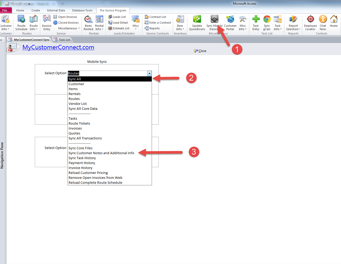The image size is (341, 264).
Task: Expand the Navigation Pane chevron
Action: pyautogui.click(x=2, y=40)
